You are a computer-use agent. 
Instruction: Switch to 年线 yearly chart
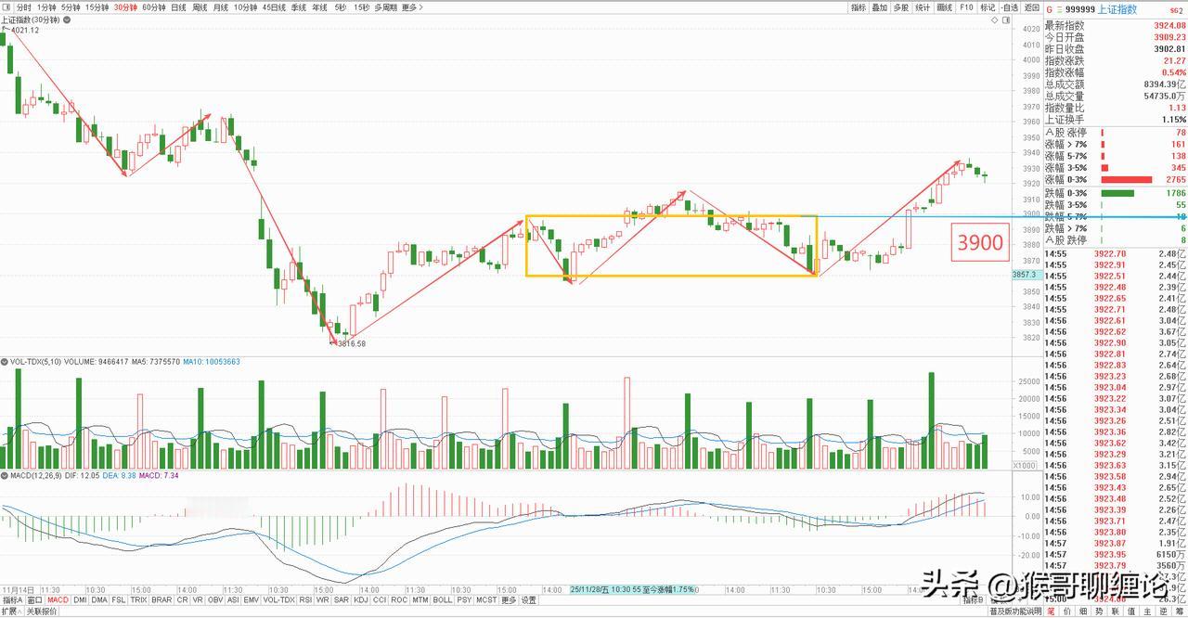tap(320, 7)
